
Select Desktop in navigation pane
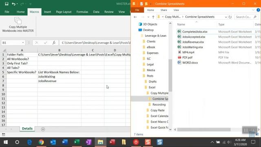tap(148, 30)
